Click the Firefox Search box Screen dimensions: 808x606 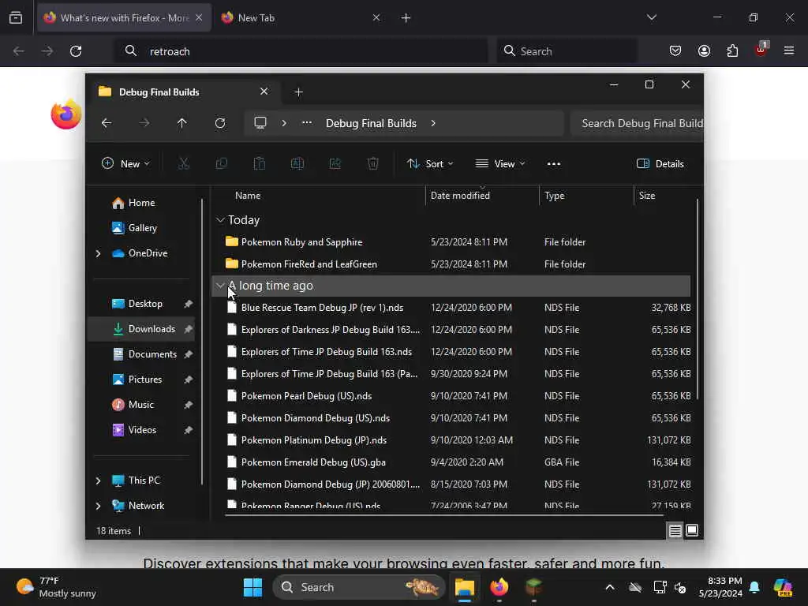point(567,51)
